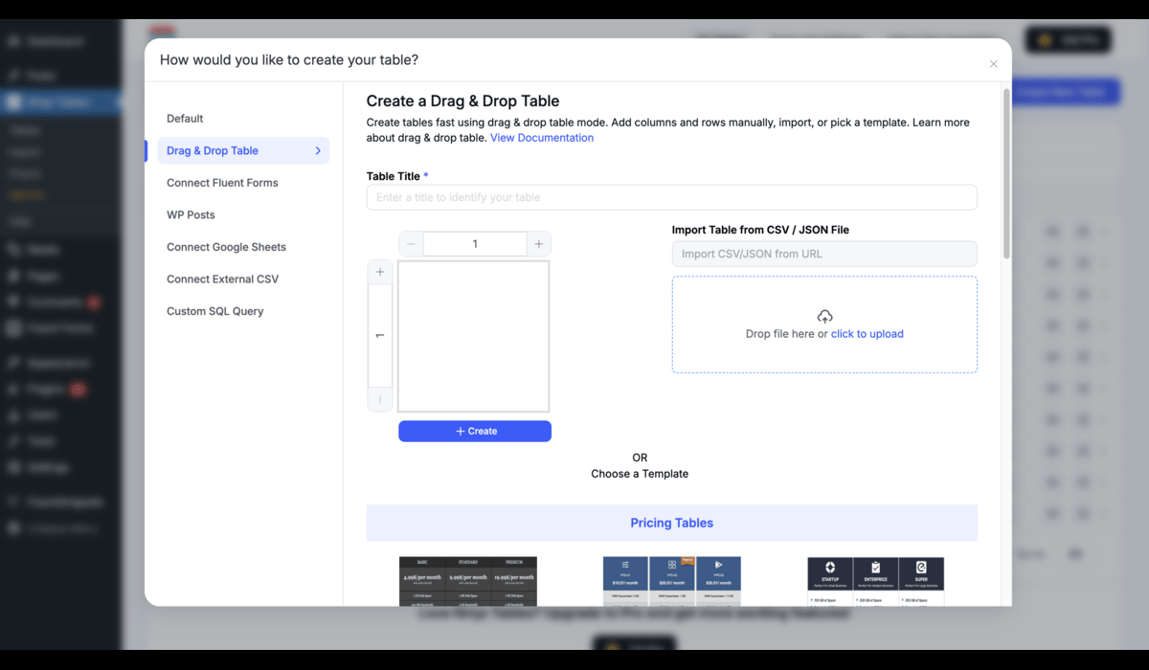Click the column count number field

(475, 244)
